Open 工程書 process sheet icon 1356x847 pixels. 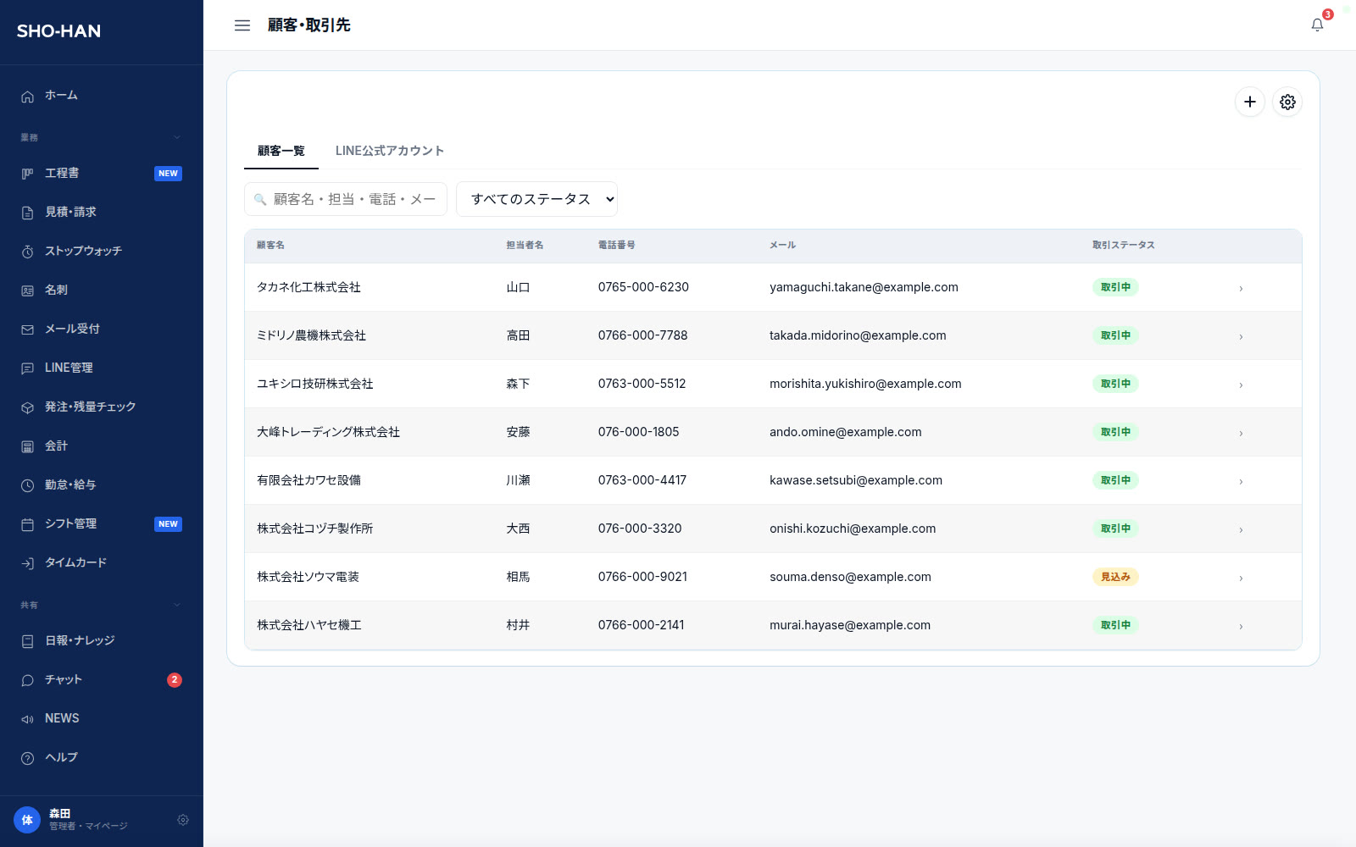[x=27, y=174]
